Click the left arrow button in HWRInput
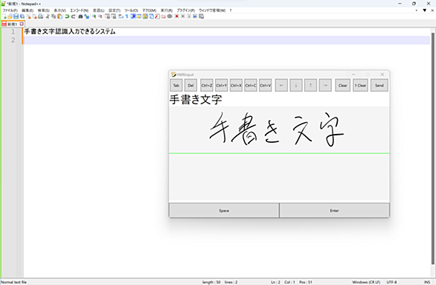Image resolution: width=436 pixels, height=285 pixels. pos(281,86)
